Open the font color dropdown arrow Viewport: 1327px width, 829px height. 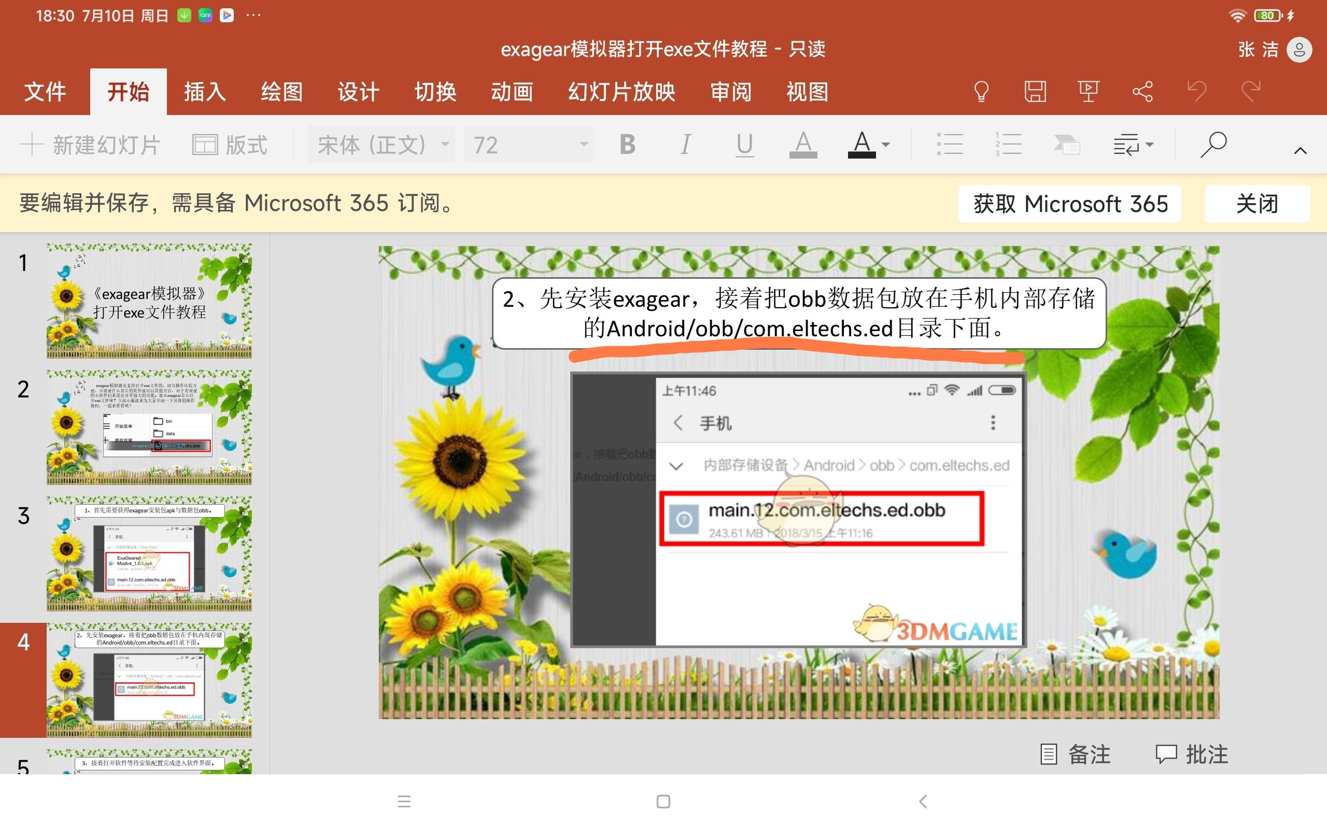tap(885, 145)
